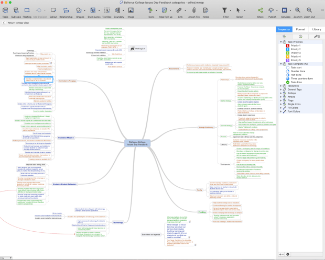Image resolution: width=325 pixels, height=260 pixels.
Task: Open the Icons toolbar button
Action: 150,10
